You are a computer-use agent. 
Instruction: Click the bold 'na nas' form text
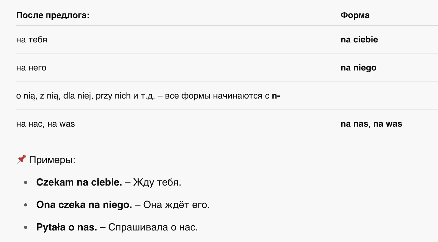pos(354,124)
